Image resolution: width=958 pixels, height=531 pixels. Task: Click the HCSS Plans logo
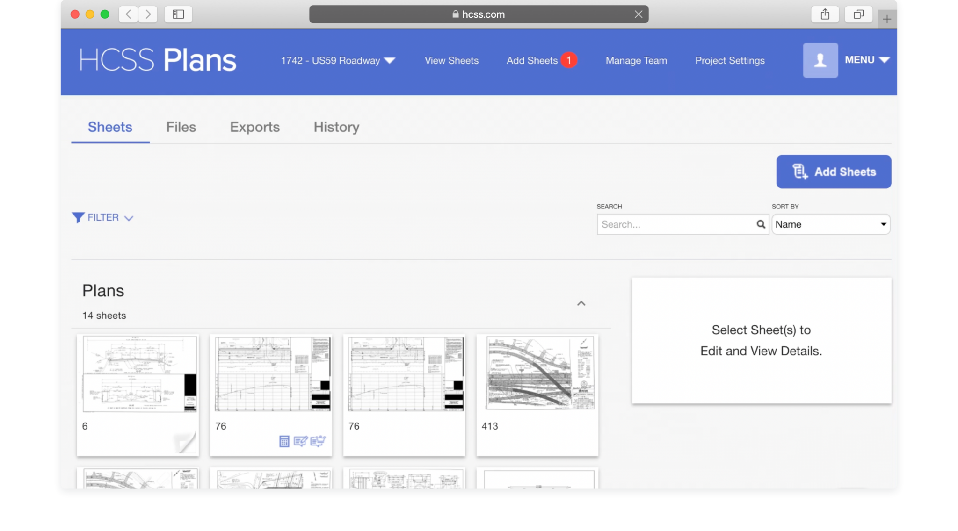tap(157, 59)
